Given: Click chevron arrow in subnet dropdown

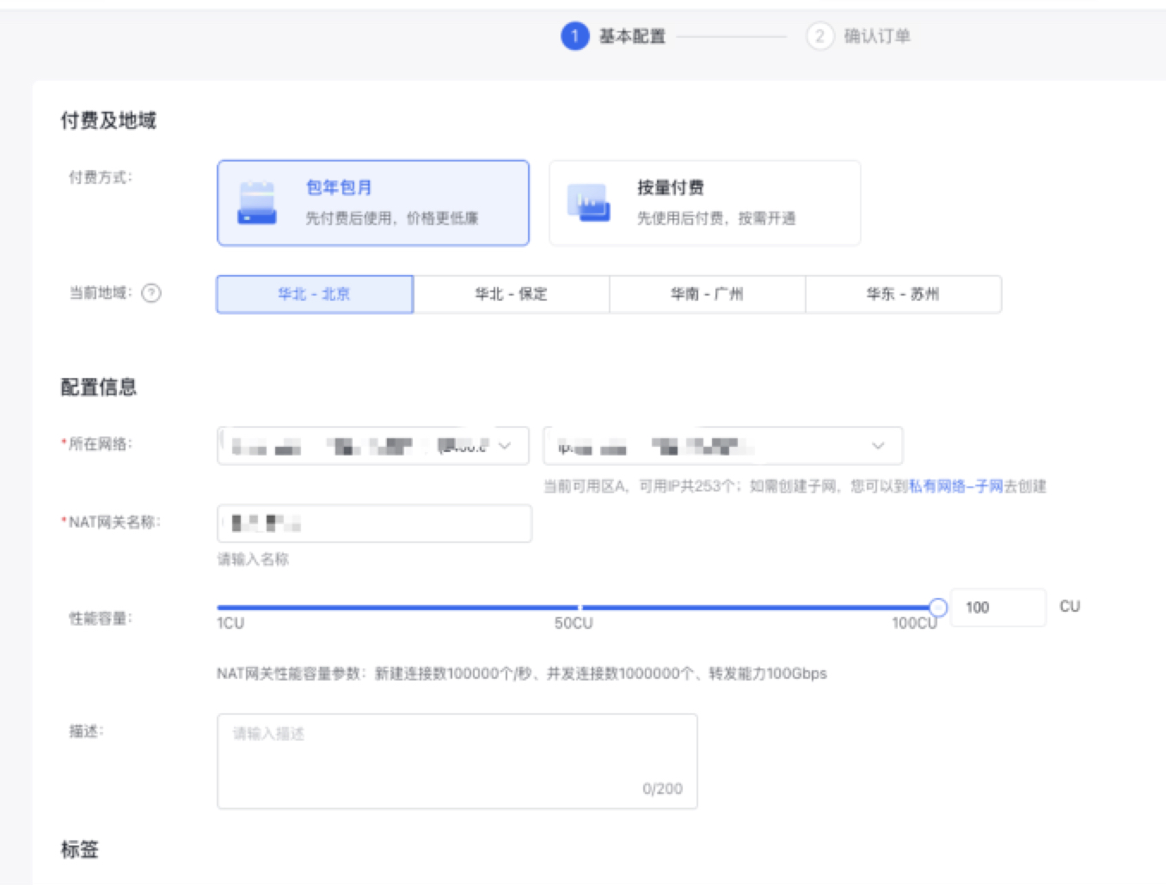Looking at the screenshot, I should click(878, 446).
